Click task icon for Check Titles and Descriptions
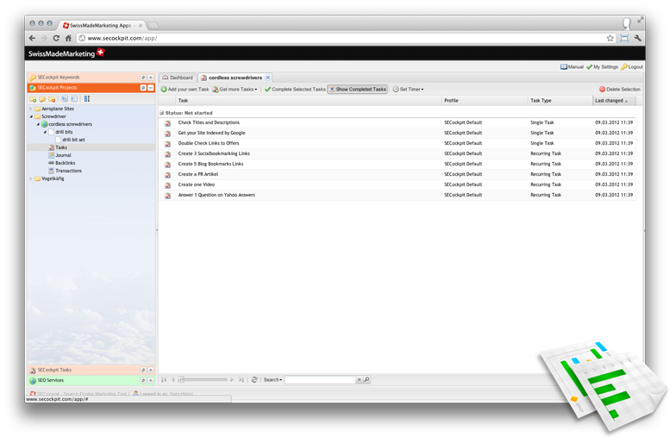 168,123
